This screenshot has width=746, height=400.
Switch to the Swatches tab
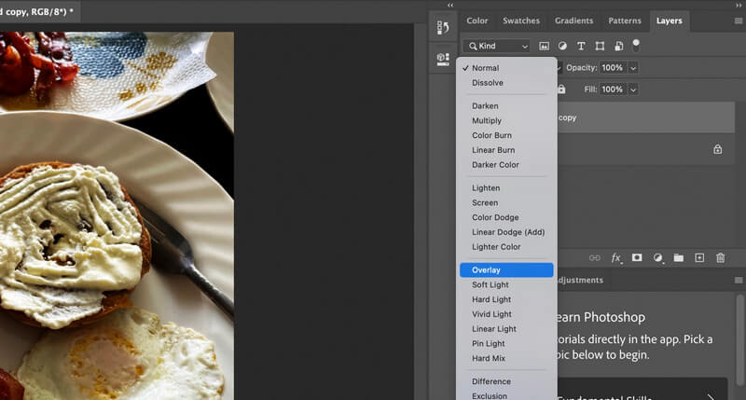(520, 21)
